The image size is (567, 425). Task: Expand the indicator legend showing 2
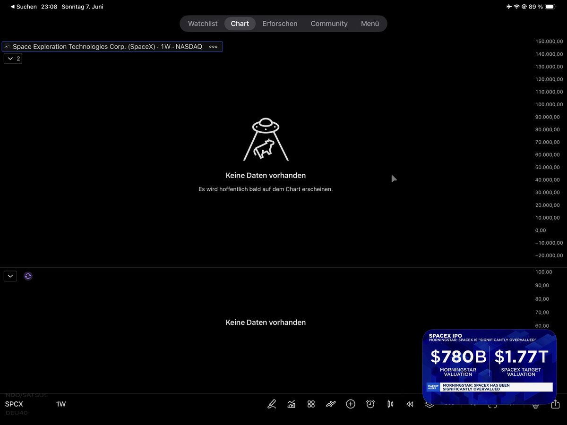pos(13,59)
